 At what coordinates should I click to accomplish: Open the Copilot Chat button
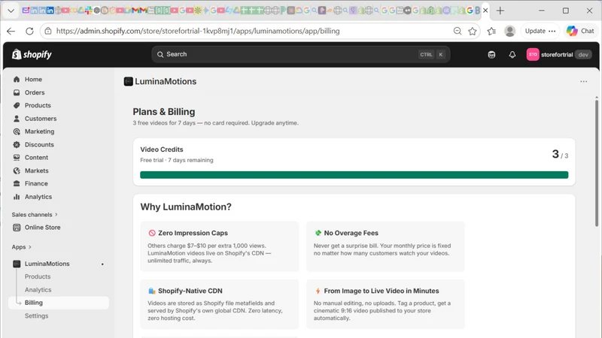coord(580,31)
